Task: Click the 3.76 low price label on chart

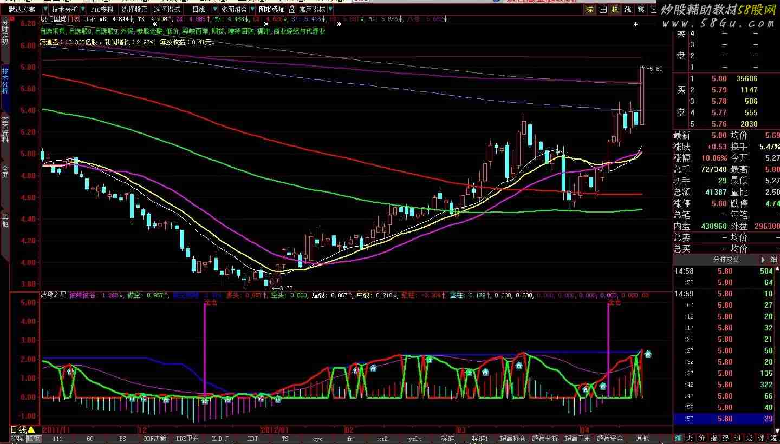Action: pyautogui.click(x=285, y=289)
